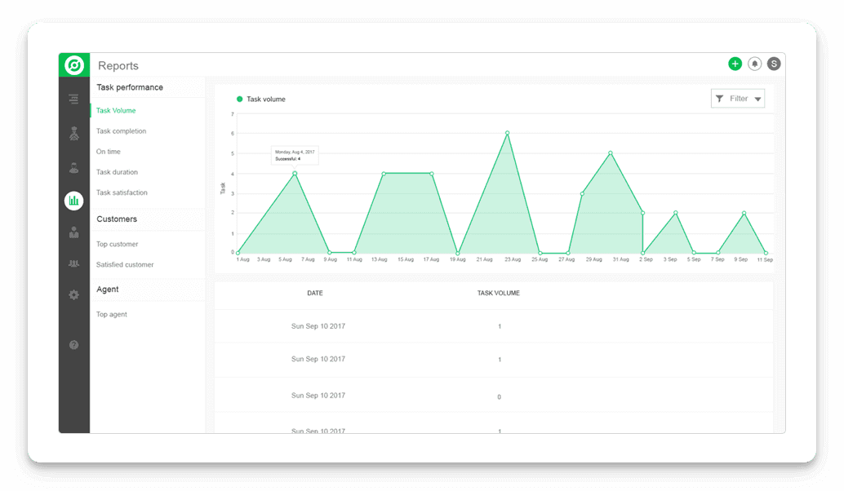The height and width of the screenshot is (491, 844).
Task: Toggle the Task volume legend series
Action: click(261, 100)
